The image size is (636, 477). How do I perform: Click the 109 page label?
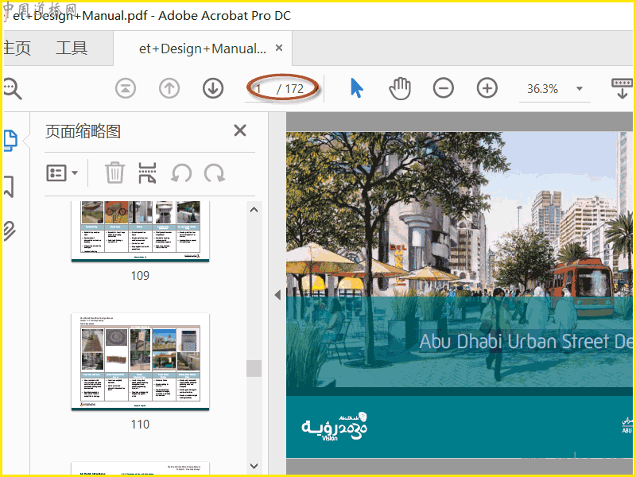point(140,276)
